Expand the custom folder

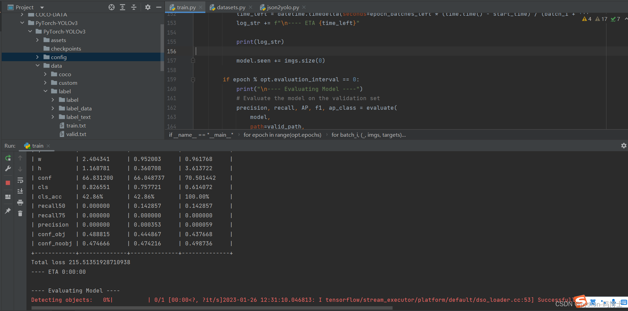45,83
